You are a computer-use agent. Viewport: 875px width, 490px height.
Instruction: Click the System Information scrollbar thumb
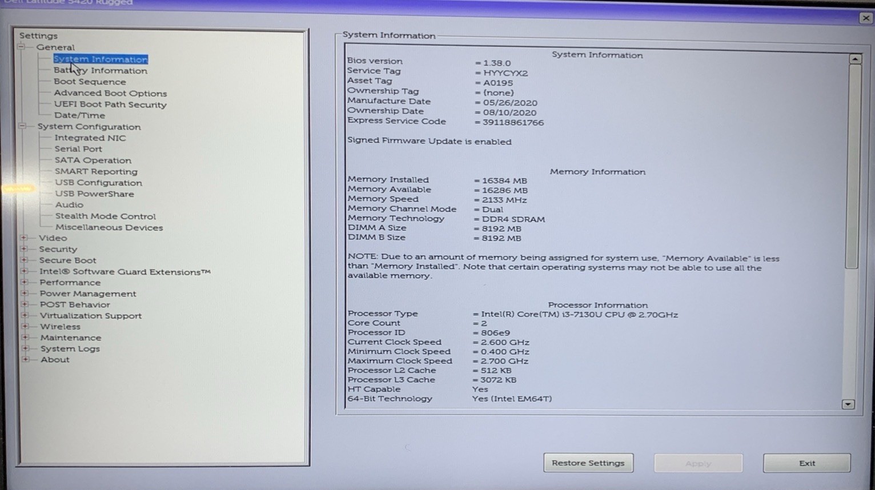854,166
